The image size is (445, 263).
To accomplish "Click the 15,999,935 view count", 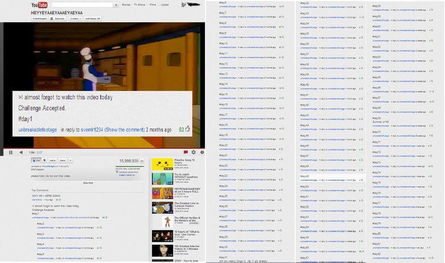I will [129, 161].
